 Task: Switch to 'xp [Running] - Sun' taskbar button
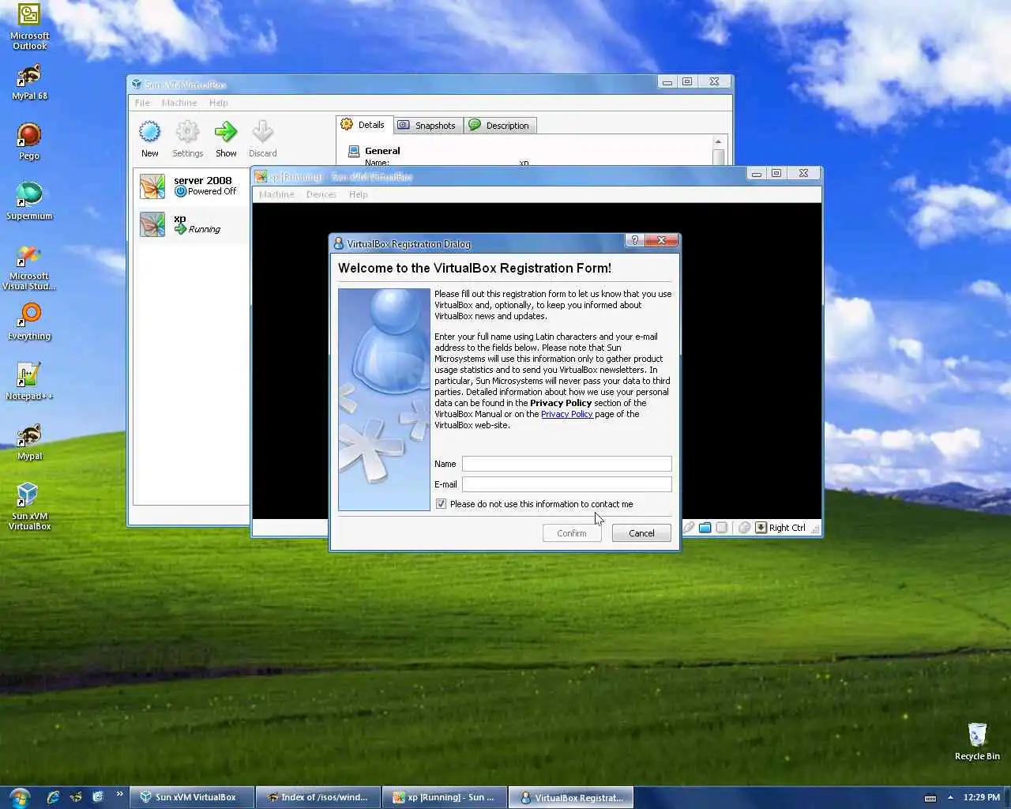(445, 797)
